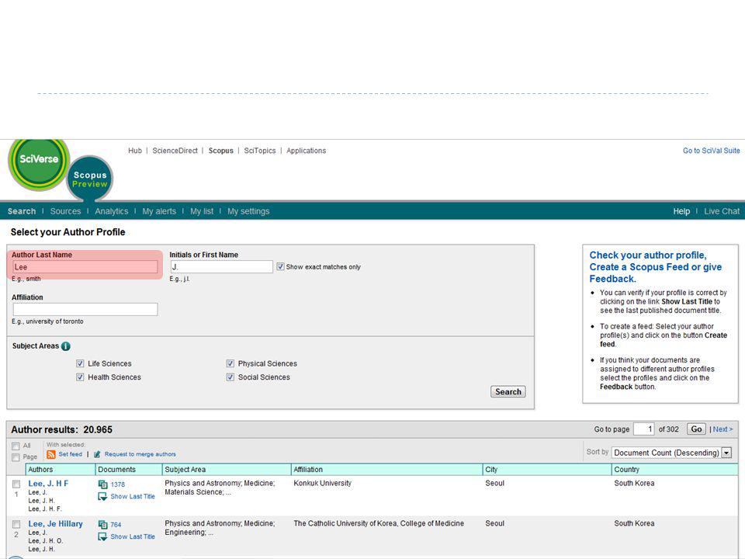The height and width of the screenshot is (559, 745).
Task: Go to the Next results page
Action: click(722, 429)
